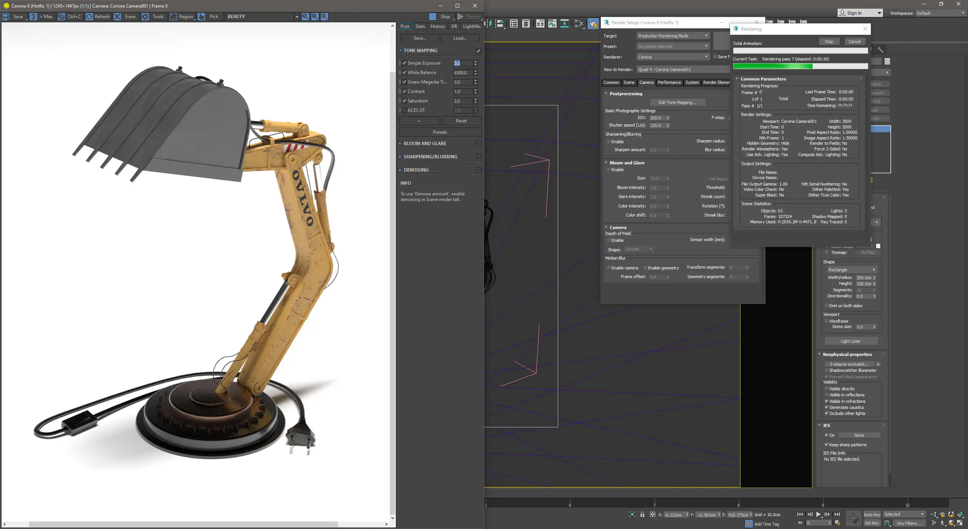Viewport: 968px width, 529px height.
Task: Enable the ACES OT checkbox
Action: [x=404, y=110]
